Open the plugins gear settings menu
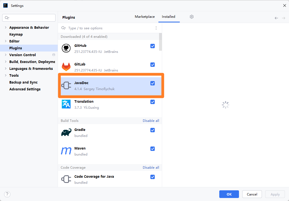The width and height of the screenshot is (289, 201). 191,17
